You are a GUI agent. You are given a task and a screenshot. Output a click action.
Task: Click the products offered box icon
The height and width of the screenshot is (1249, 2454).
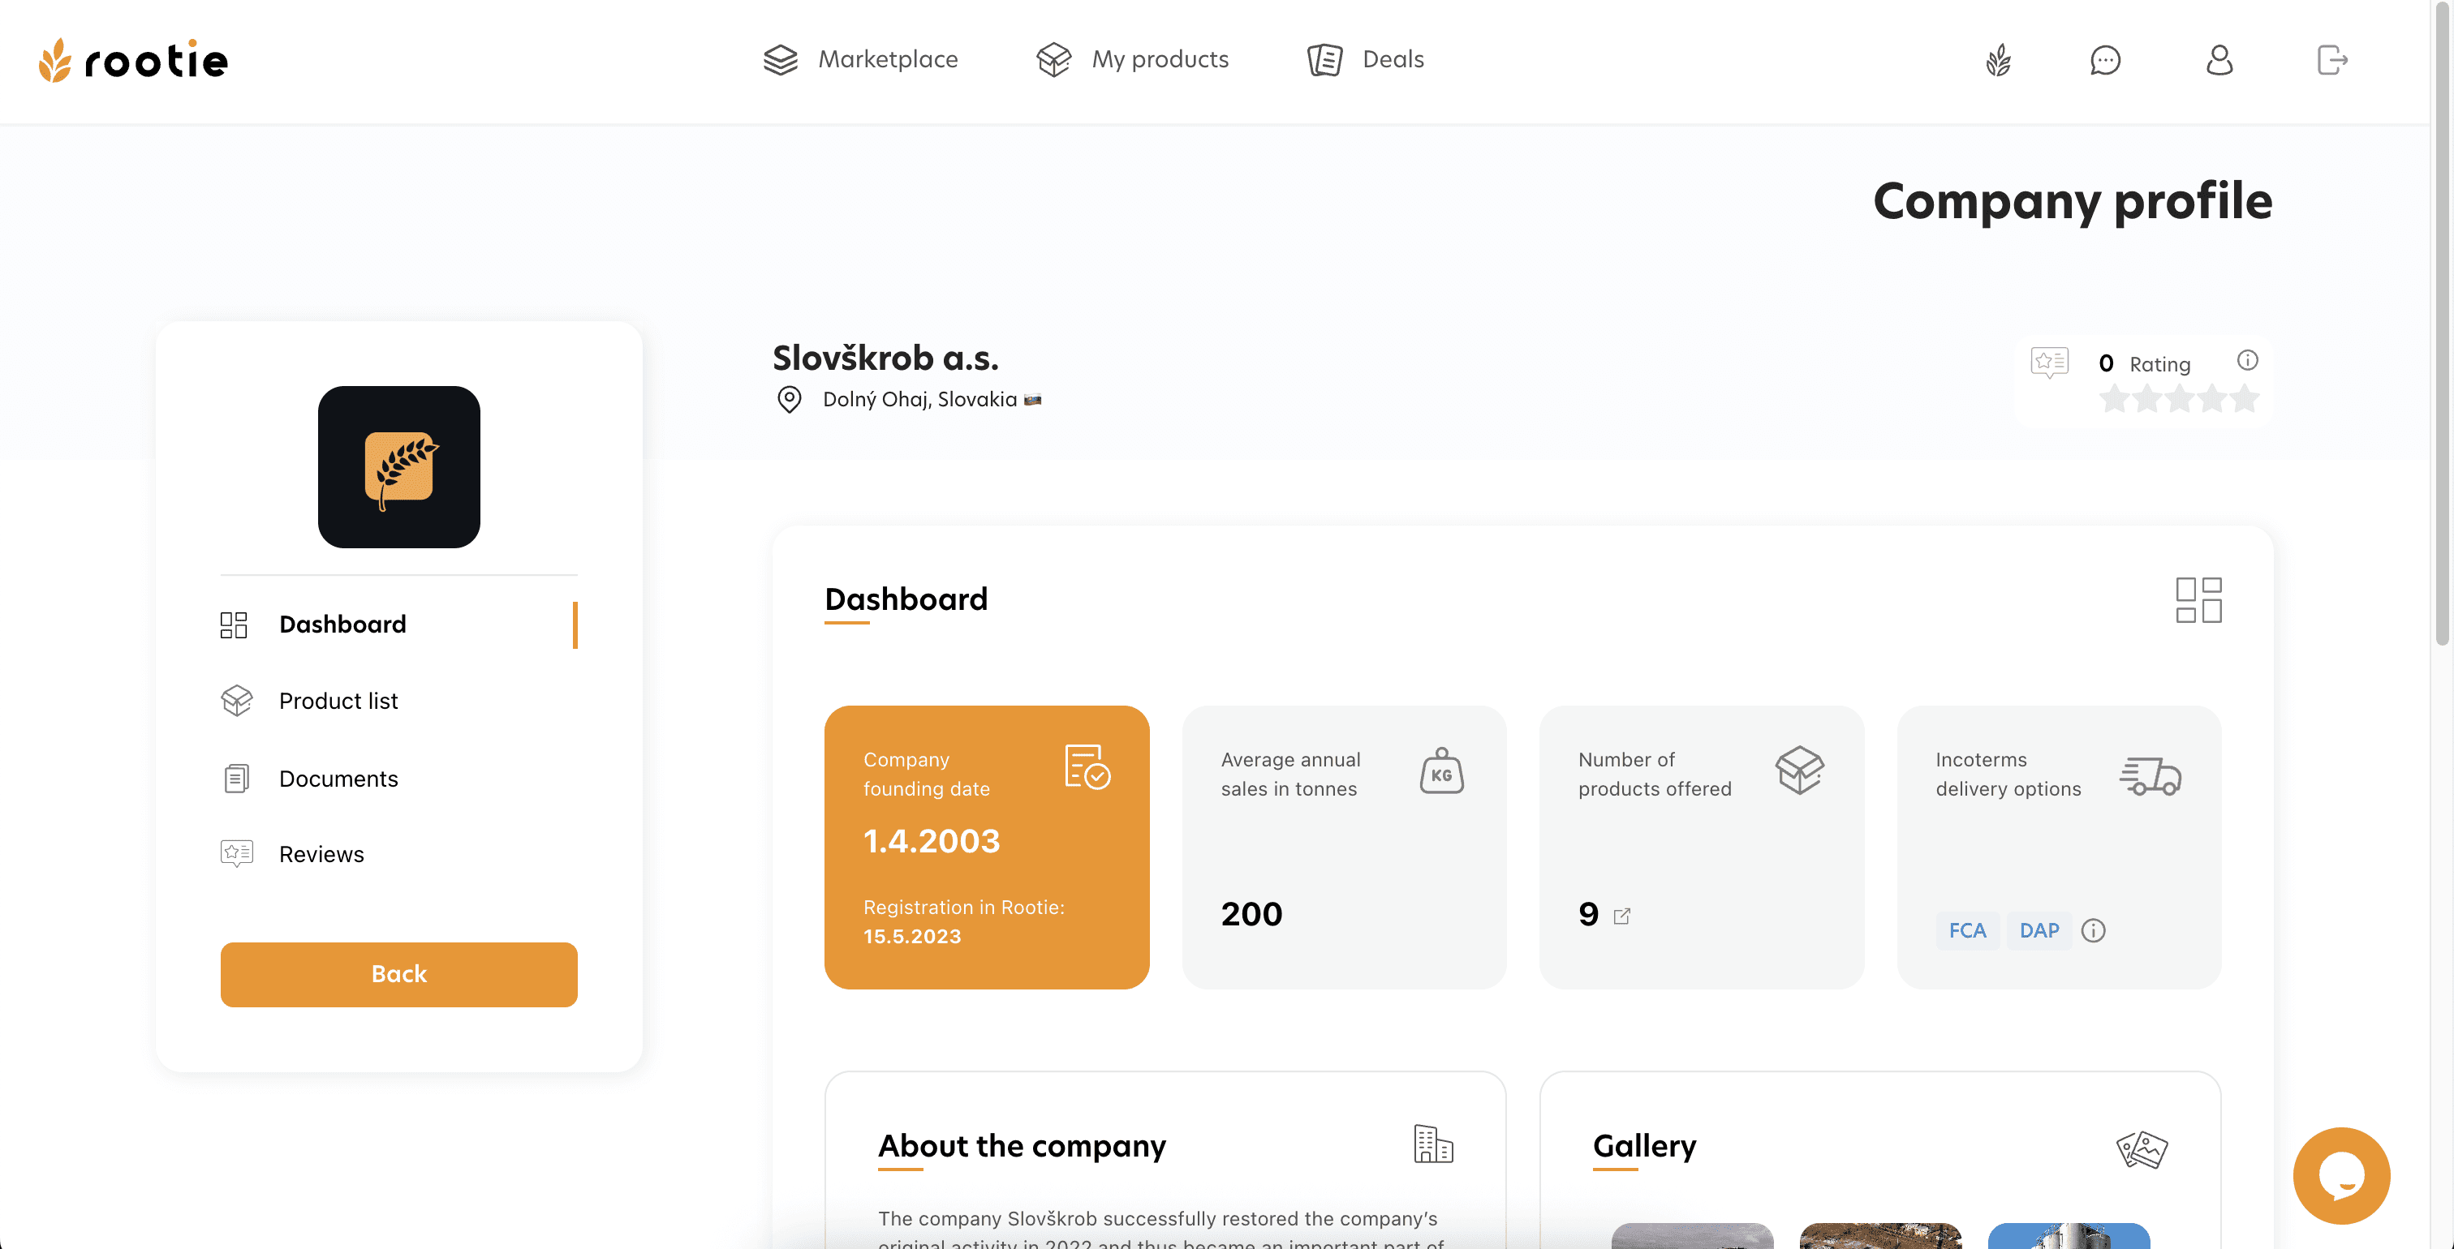pos(1800,769)
